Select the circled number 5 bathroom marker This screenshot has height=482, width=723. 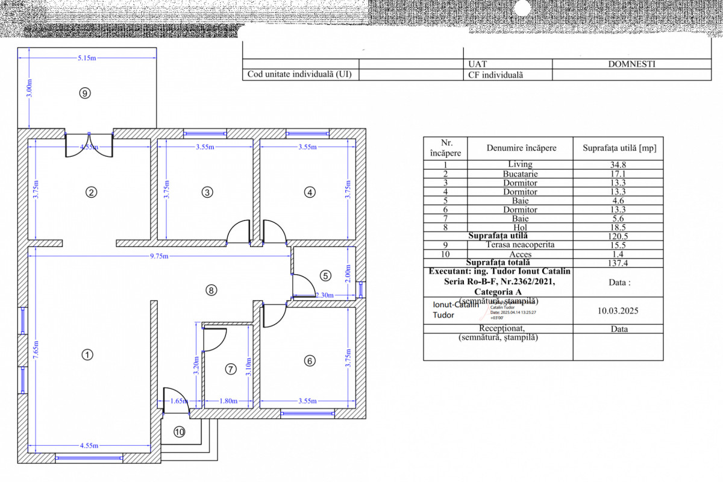click(x=325, y=276)
